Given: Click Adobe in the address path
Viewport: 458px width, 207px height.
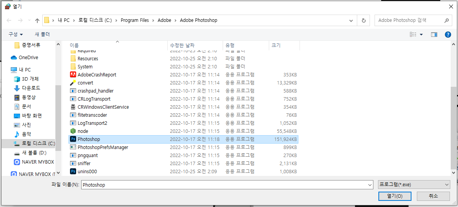Looking at the screenshot, I should tap(165, 20).
